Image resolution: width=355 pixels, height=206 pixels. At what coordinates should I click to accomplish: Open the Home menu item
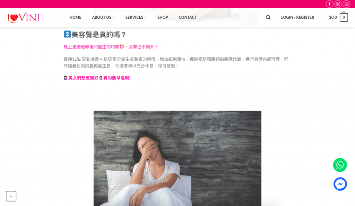tap(75, 17)
